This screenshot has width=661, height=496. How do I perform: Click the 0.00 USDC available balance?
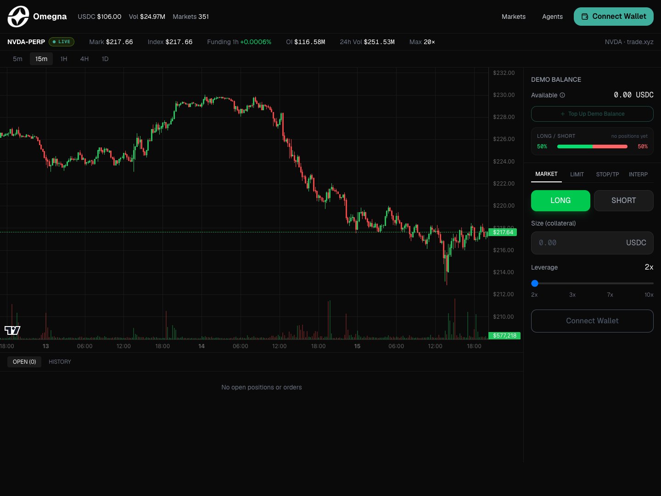pos(633,95)
